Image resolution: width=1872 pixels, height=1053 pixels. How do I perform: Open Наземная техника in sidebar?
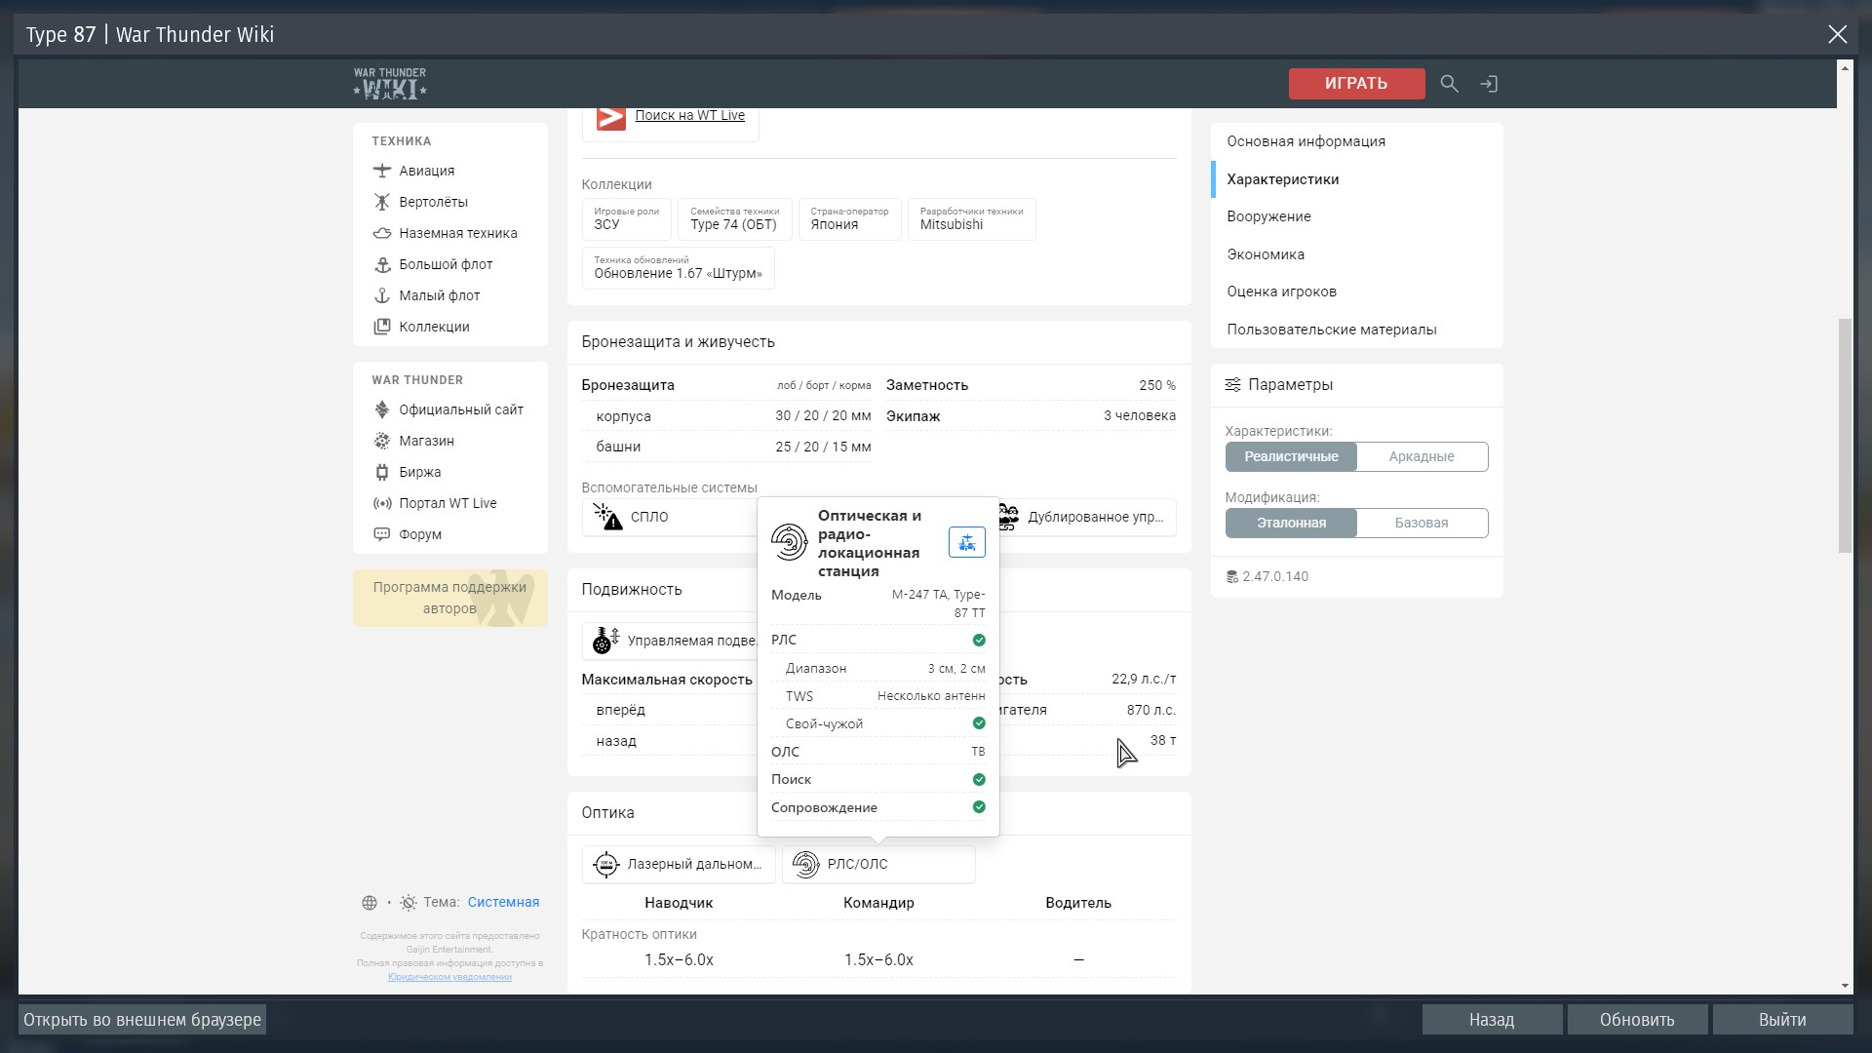457,233
